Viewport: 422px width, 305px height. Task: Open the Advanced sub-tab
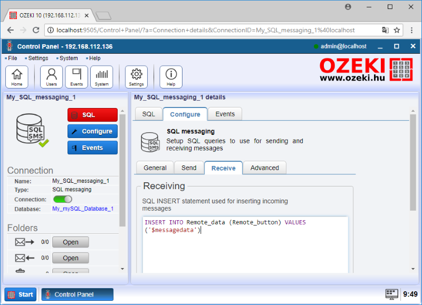click(265, 168)
